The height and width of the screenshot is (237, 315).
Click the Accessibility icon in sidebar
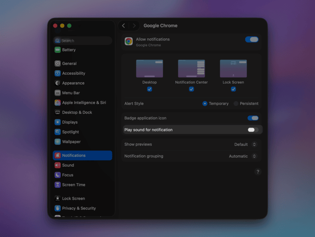point(57,73)
